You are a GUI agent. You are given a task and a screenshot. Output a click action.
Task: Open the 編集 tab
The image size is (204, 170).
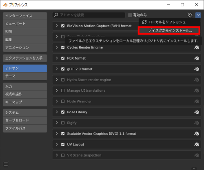[x=25, y=40]
